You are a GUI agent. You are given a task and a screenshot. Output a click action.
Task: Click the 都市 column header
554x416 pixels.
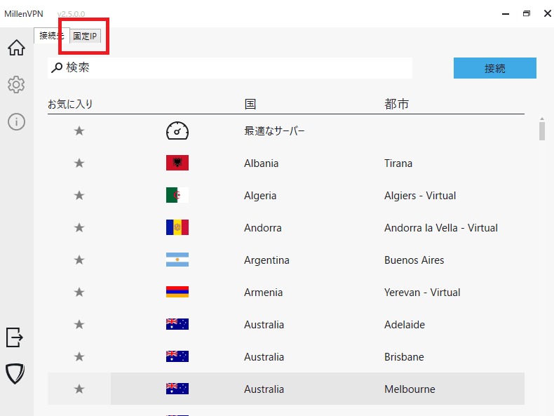point(396,105)
